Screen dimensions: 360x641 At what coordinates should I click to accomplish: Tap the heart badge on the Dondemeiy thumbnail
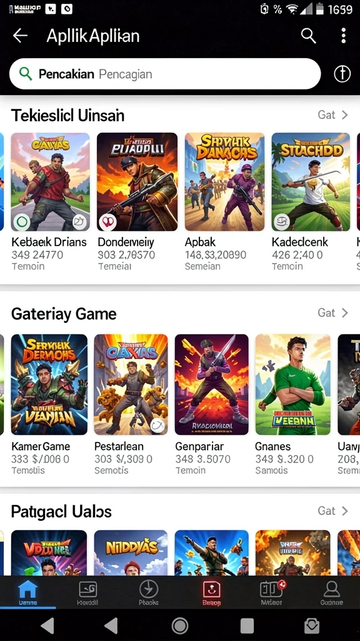(x=107, y=222)
